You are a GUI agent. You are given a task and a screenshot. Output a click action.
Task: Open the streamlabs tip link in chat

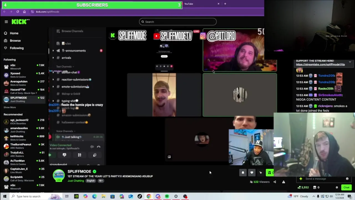320,64
